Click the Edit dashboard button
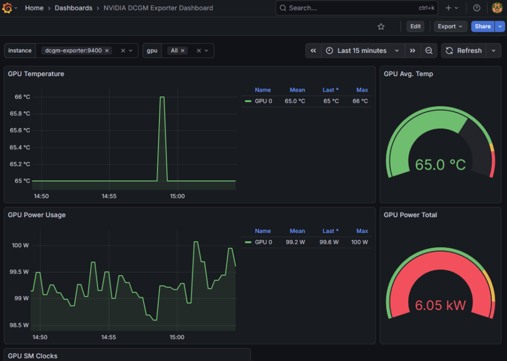 coord(415,27)
